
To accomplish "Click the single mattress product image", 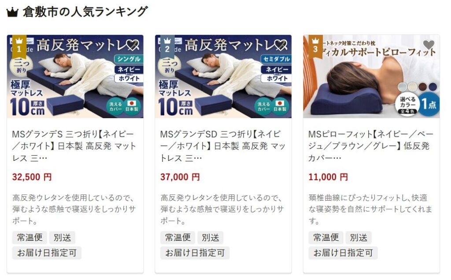I will [x=75, y=76].
